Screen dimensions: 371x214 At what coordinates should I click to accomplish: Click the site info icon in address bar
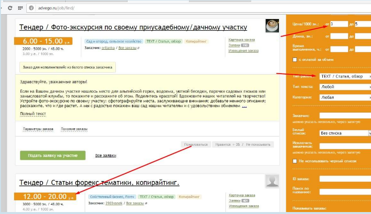pyautogui.click(x=32, y=8)
